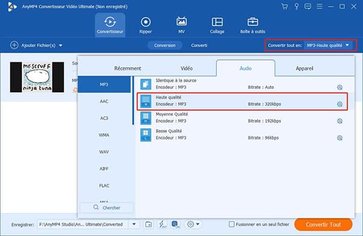Switch to the Convertisseur module
This screenshot has height=236, width=363.
coord(110,25)
